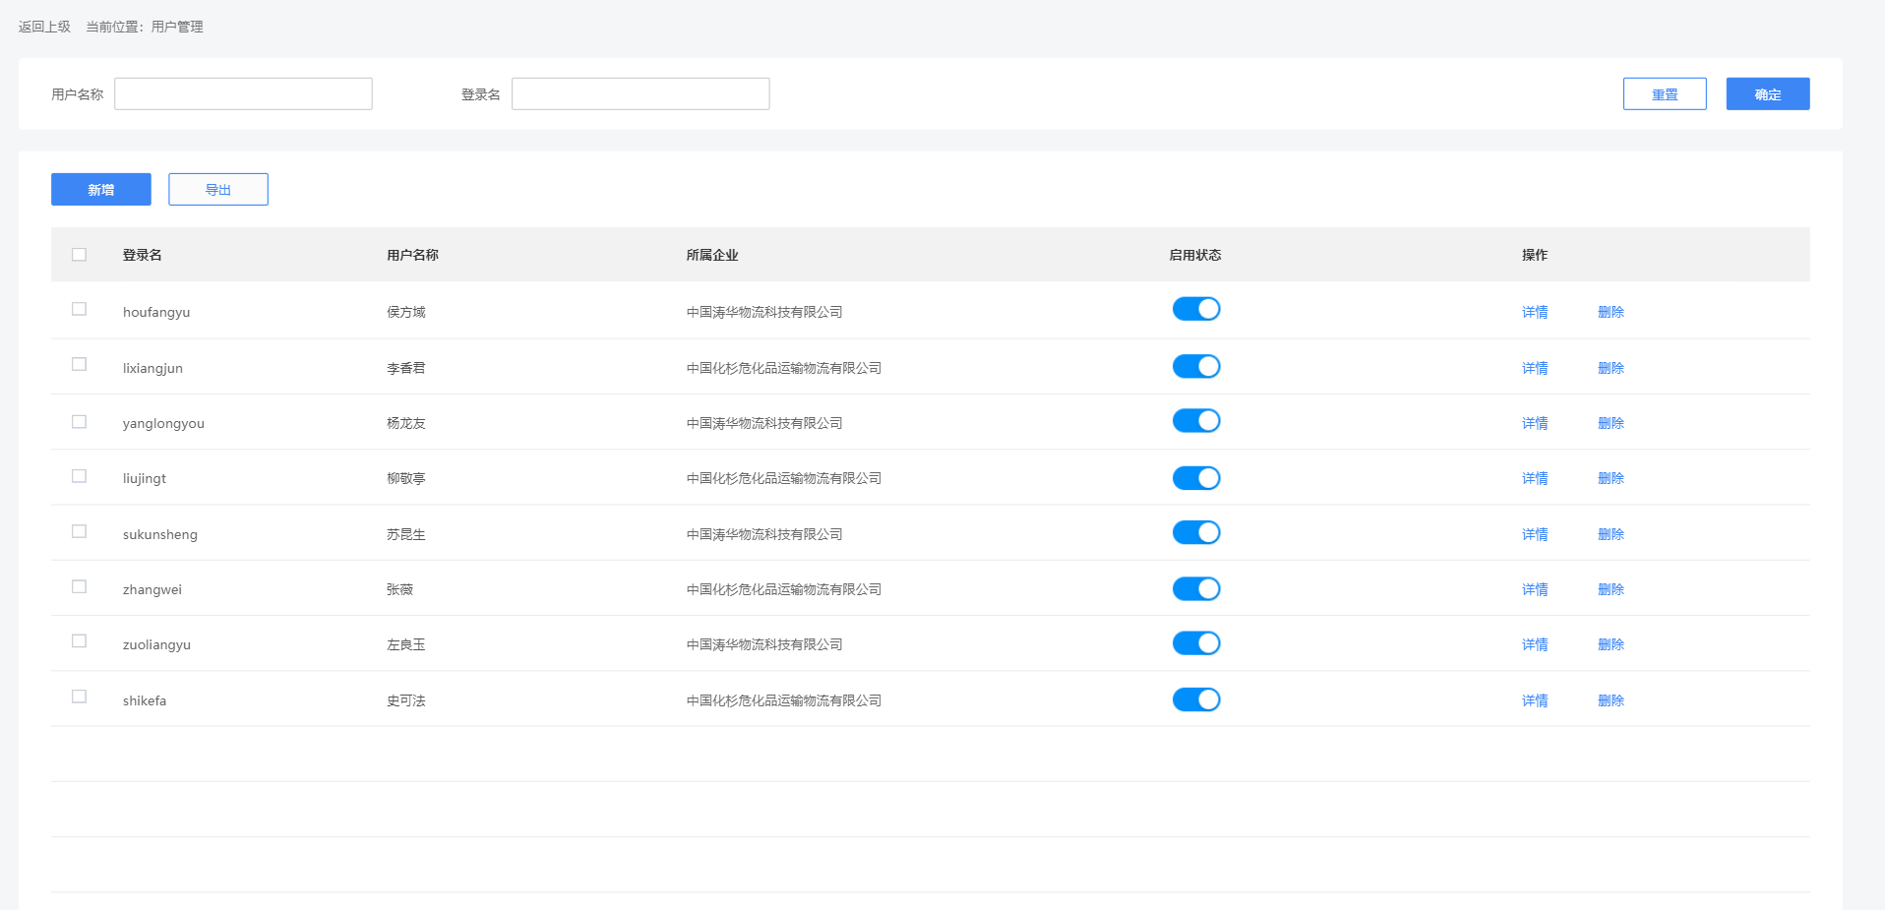Select the checkbox for houfangyu row
Image resolution: width=1885 pixels, height=910 pixels.
[80, 309]
